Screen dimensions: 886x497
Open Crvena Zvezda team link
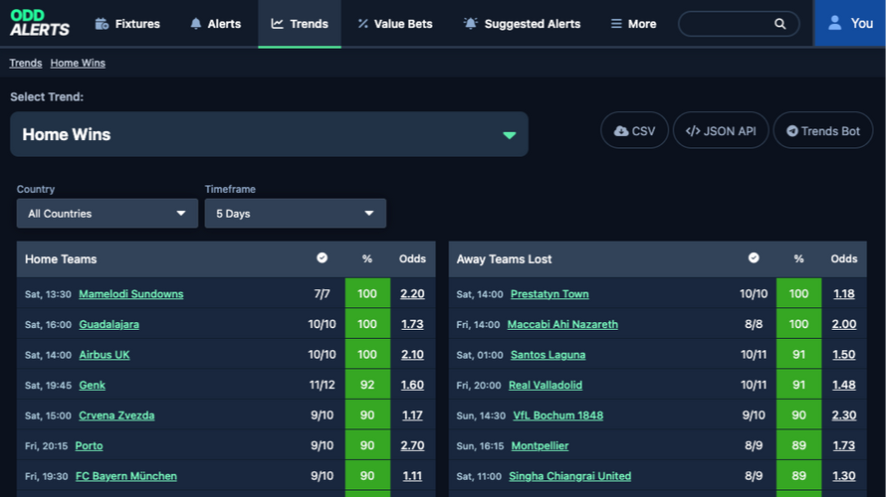[x=116, y=415]
